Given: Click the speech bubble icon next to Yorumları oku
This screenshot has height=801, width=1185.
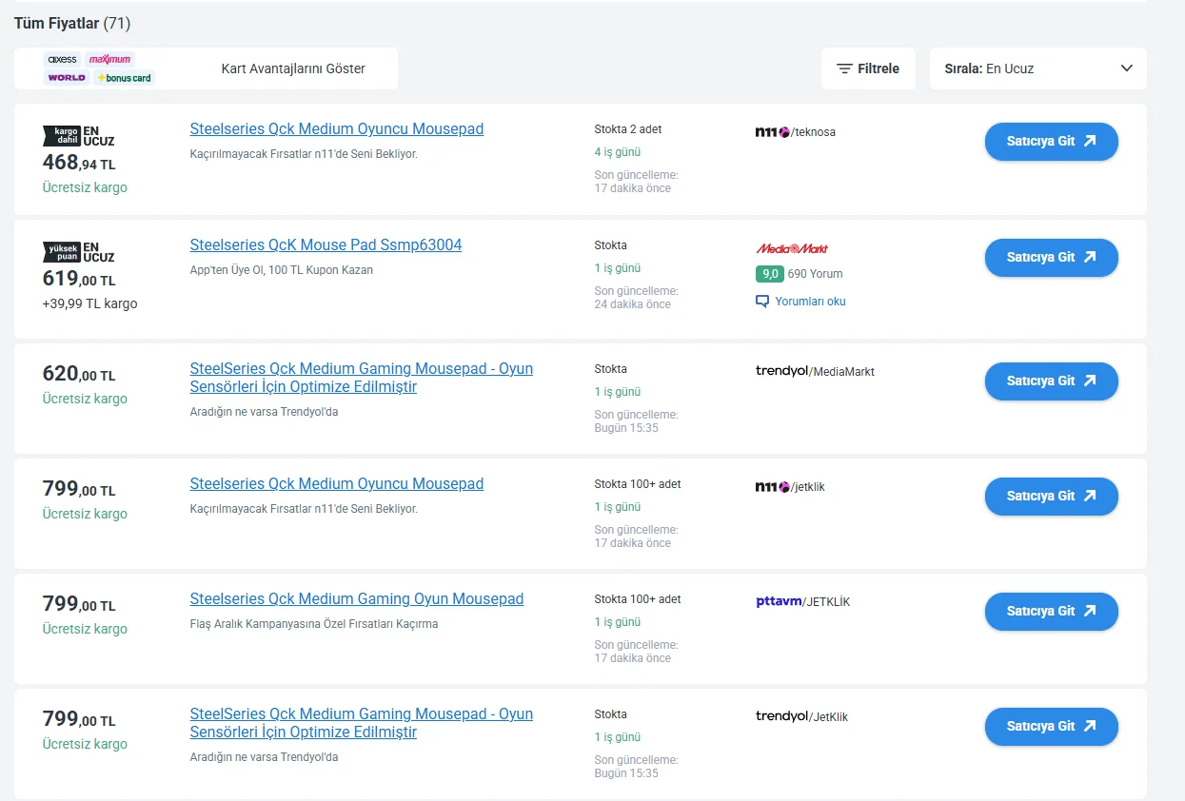Looking at the screenshot, I should 761,302.
